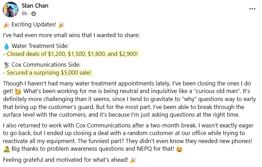This screenshot has width=262, height=167.
Task: Click the "Cox Communications Side:" label
Action: (x=46, y=65)
